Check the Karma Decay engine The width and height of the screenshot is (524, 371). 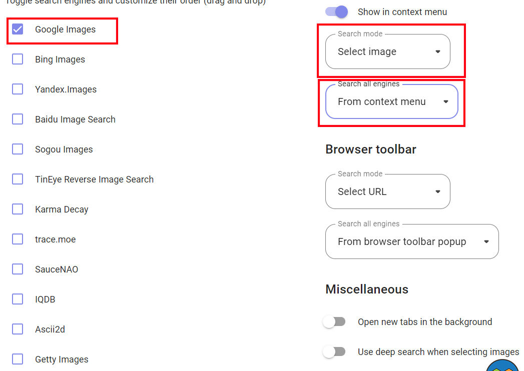pyautogui.click(x=18, y=209)
